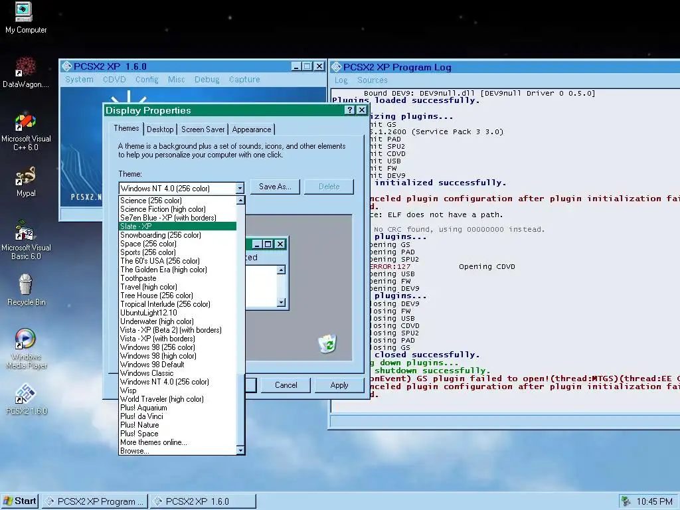Close the small preview window in theme sample
The width and height of the screenshot is (680, 510).
point(280,244)
